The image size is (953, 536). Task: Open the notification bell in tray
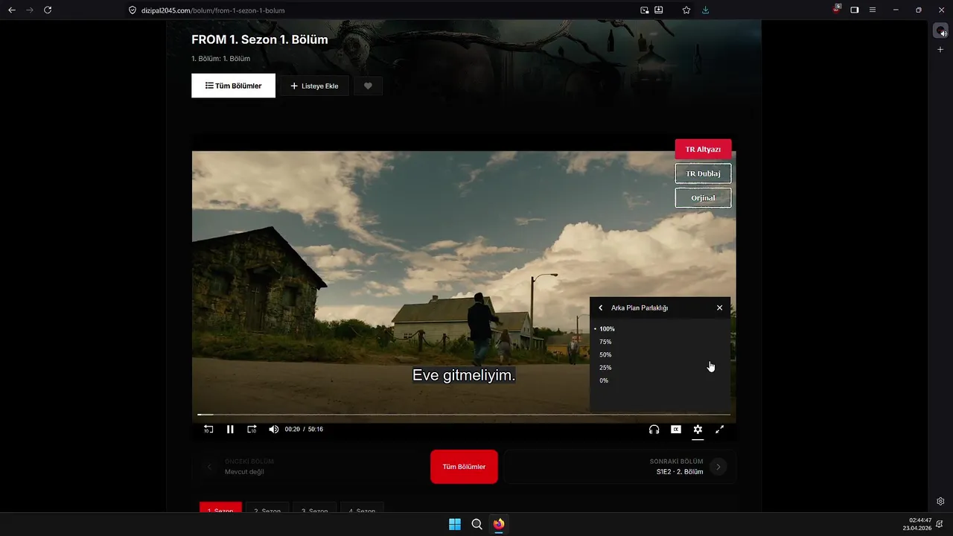[x=940, y=524]
